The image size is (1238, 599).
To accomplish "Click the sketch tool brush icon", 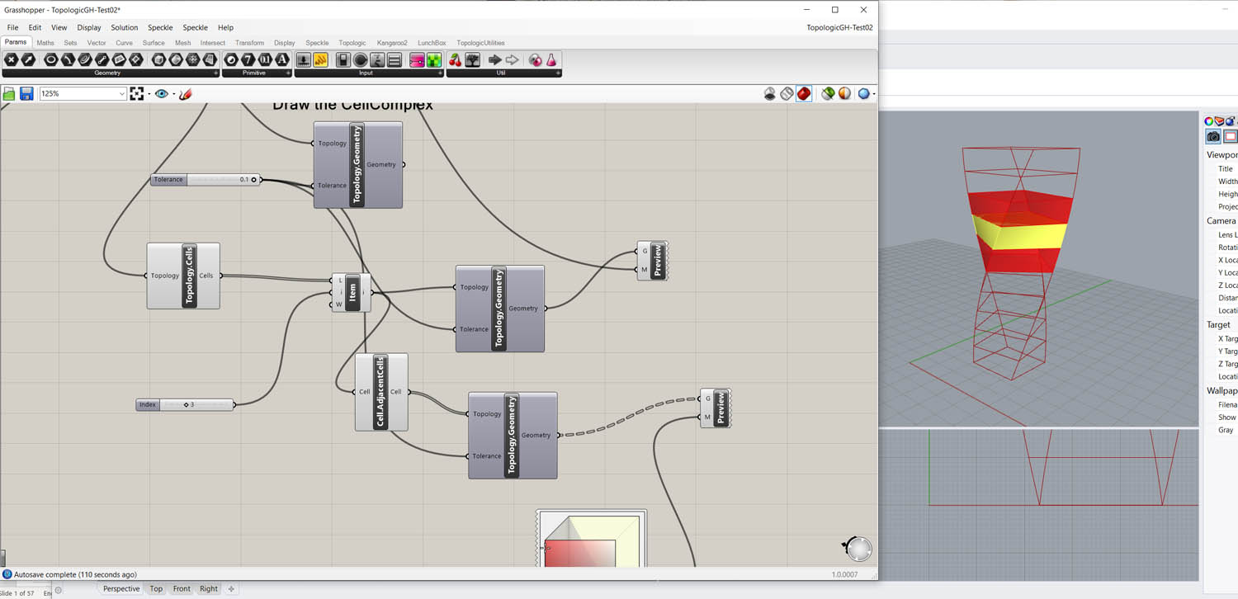I will pos(186,94).
